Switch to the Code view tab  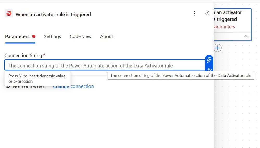(80, 37)
